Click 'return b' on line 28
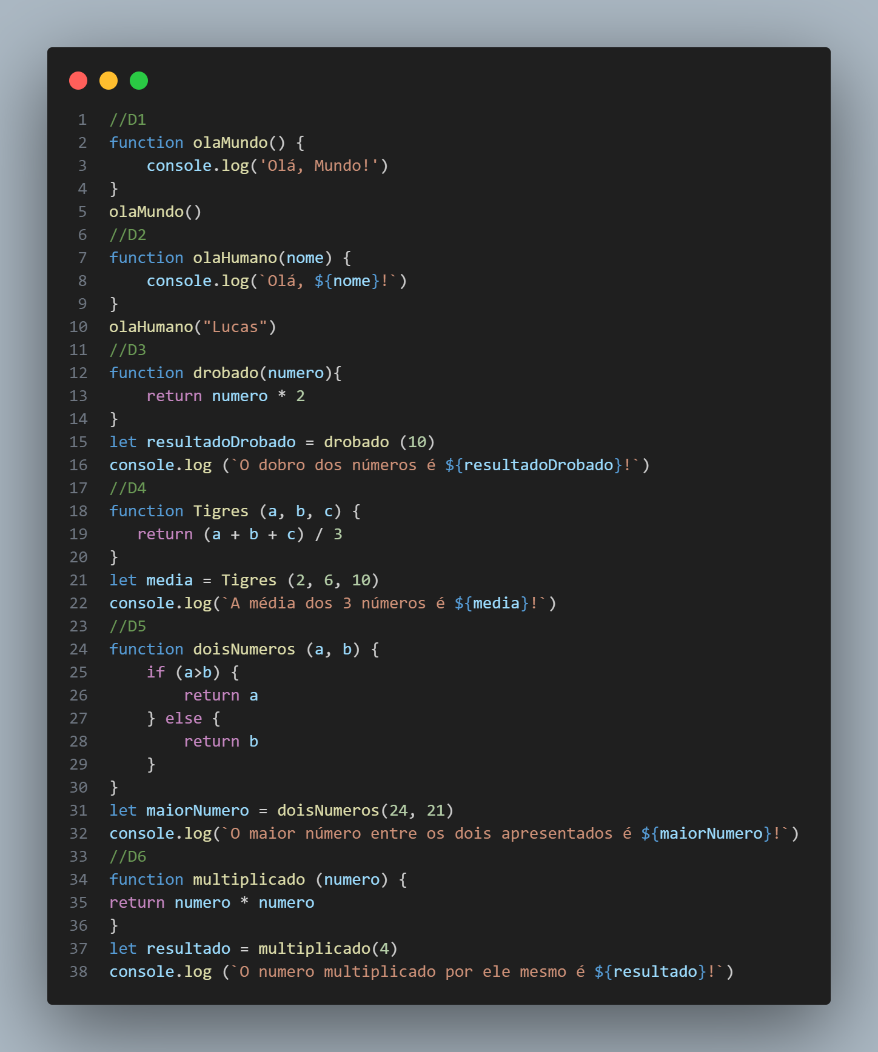The image size is (878, 1052). [x=221, y=741]
